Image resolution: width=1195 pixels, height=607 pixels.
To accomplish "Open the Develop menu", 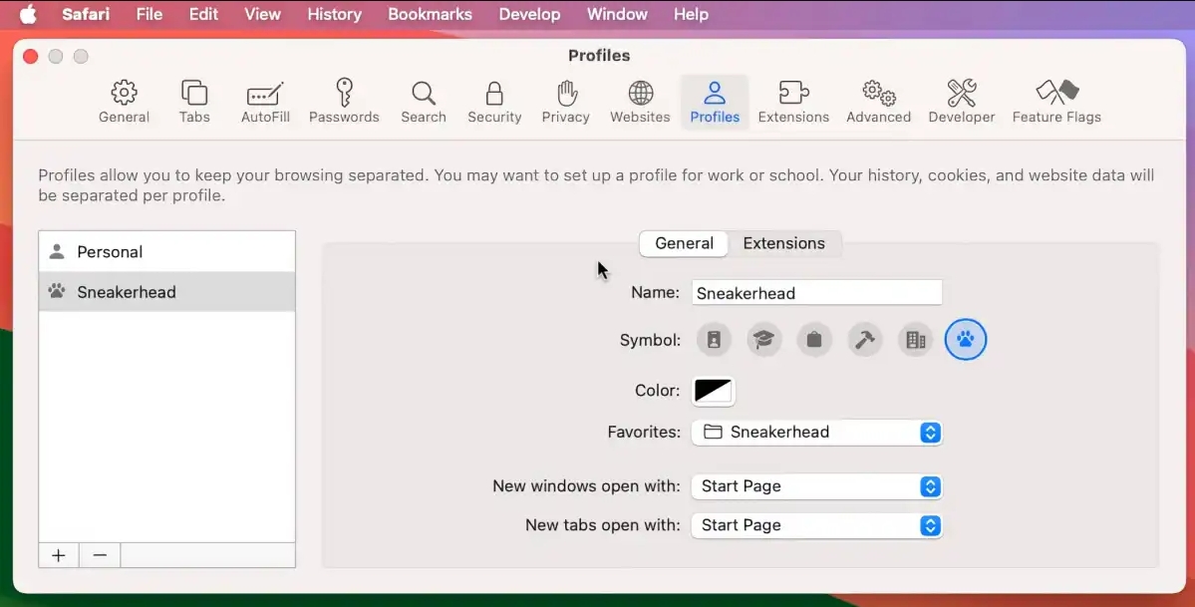I will [x=529, y=15].
